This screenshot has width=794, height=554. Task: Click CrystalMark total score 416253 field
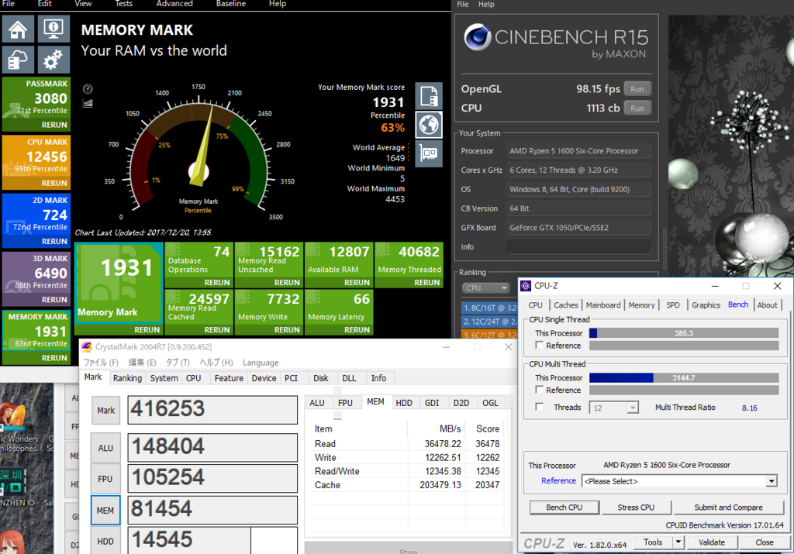(x=212, y=409)
